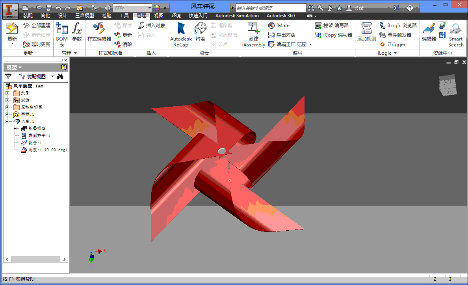Click the browser horizontal scrollbar right arrow
This screenshot has height=285, width=468.
tap(65, 259)
